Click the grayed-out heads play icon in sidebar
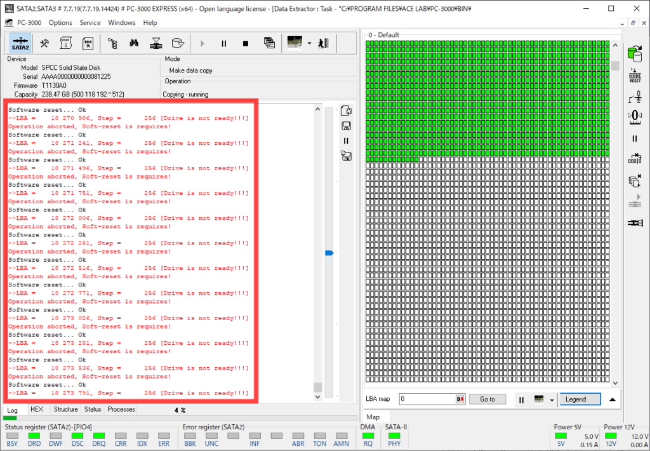 [635, 201]
